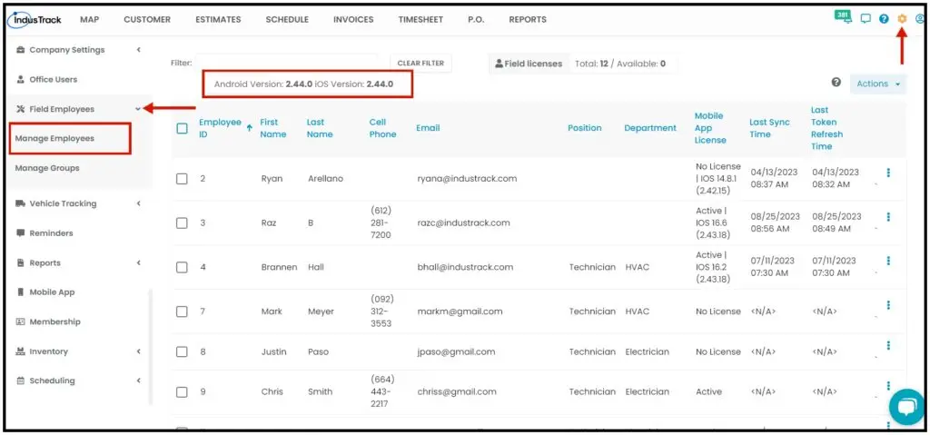The height and width of the screenshot is (435, 930).
Task: Click Office Users person icon
Action: (x=21, y=80)
